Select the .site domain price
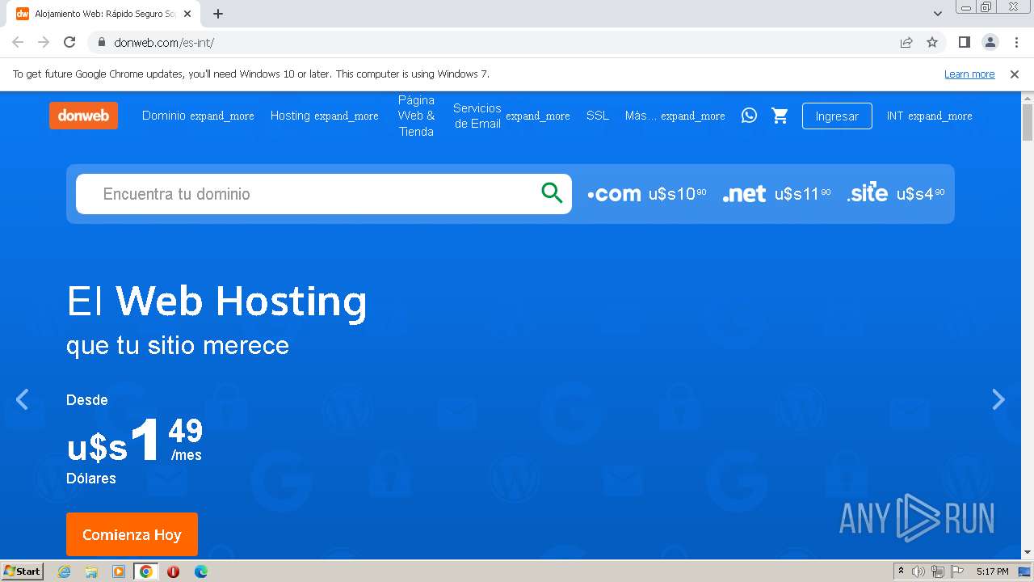 [x=896, y=194]
